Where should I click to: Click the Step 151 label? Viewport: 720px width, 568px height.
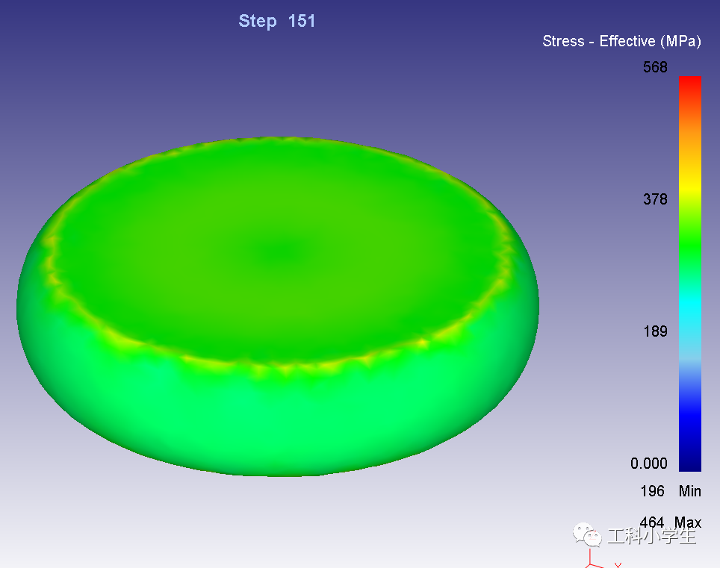click(277, 21)
